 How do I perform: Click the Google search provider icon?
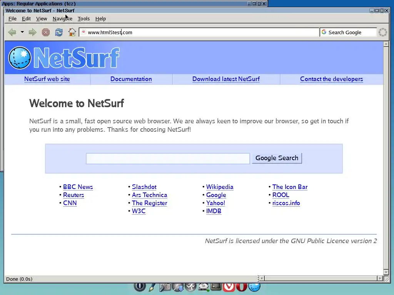[324, 32]
